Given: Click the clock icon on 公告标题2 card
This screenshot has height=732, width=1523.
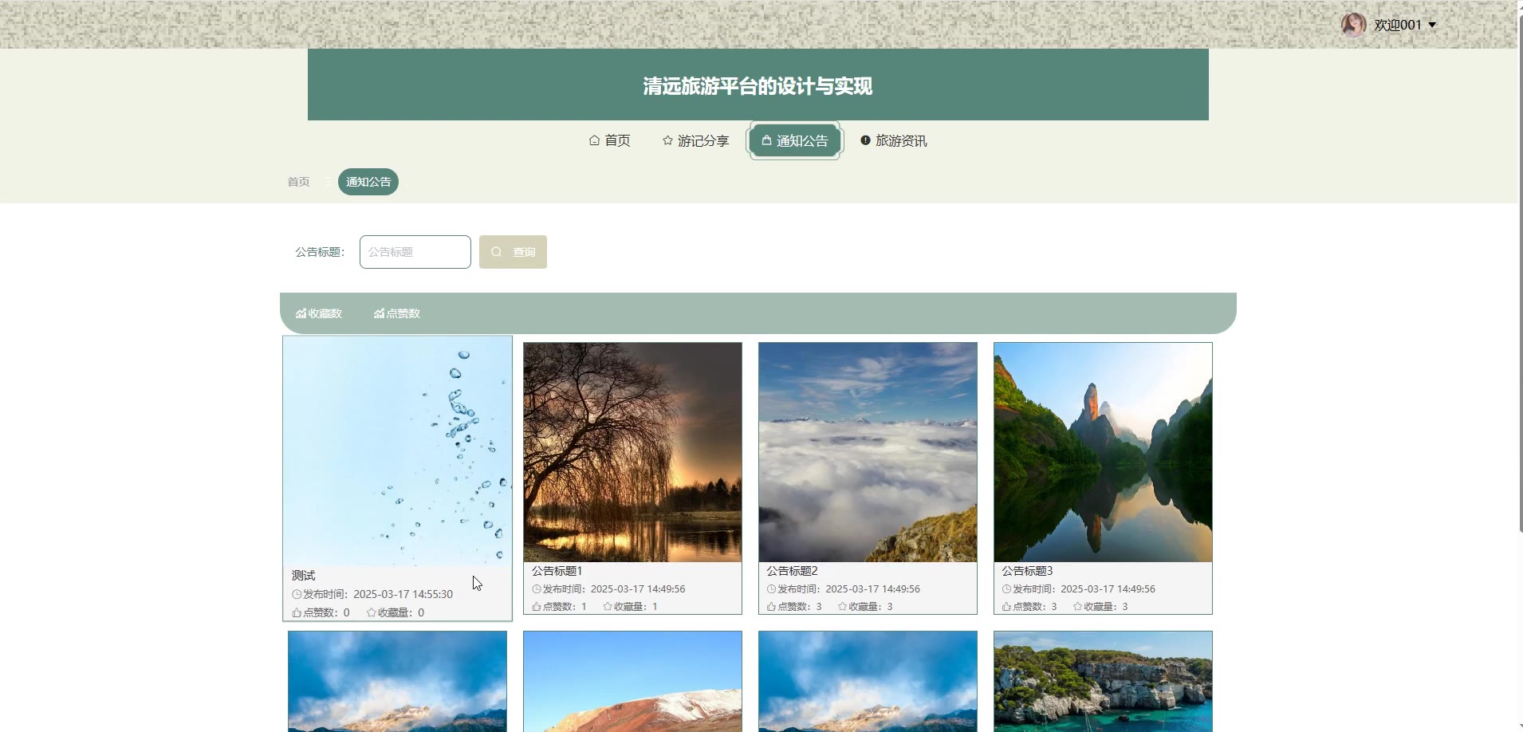Looking at the screenshot, I should tap(772, 589).
